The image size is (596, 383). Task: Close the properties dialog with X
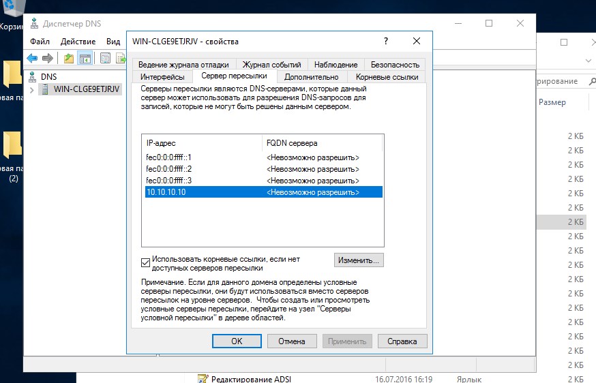(417, 41)
